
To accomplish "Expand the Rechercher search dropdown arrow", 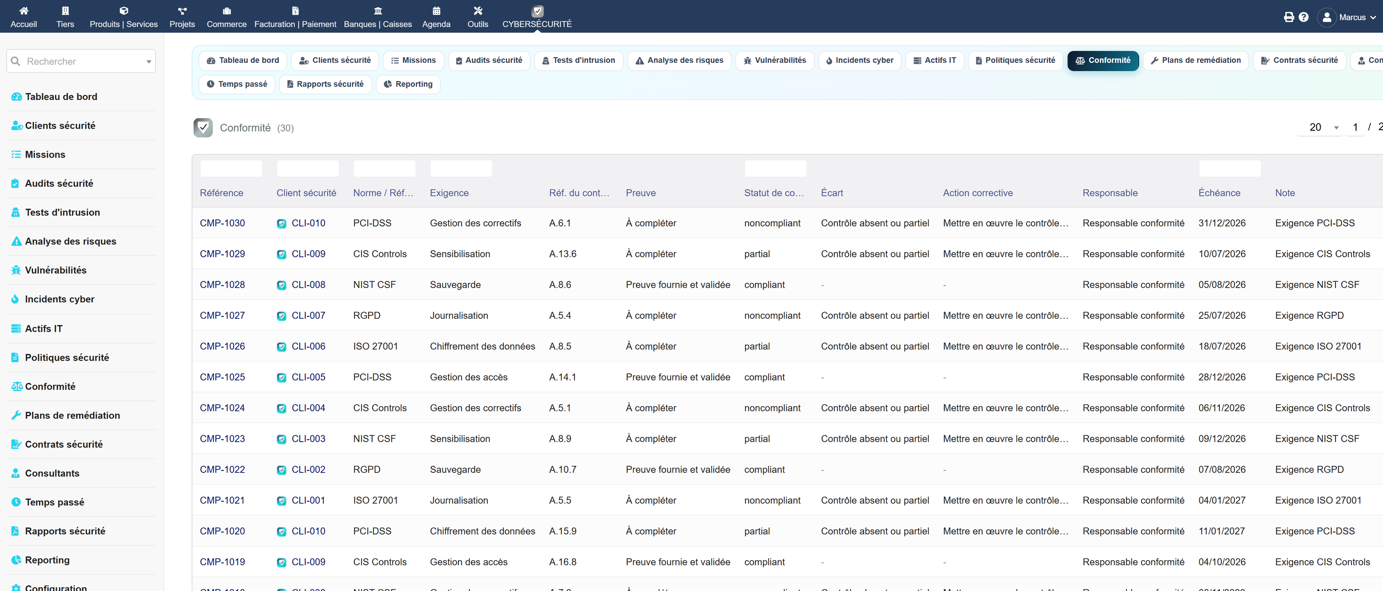I will 149,62.
